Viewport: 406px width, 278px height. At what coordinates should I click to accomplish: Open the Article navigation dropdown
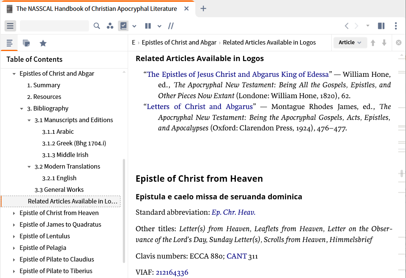pyautogui.click(x=350, y=43)
